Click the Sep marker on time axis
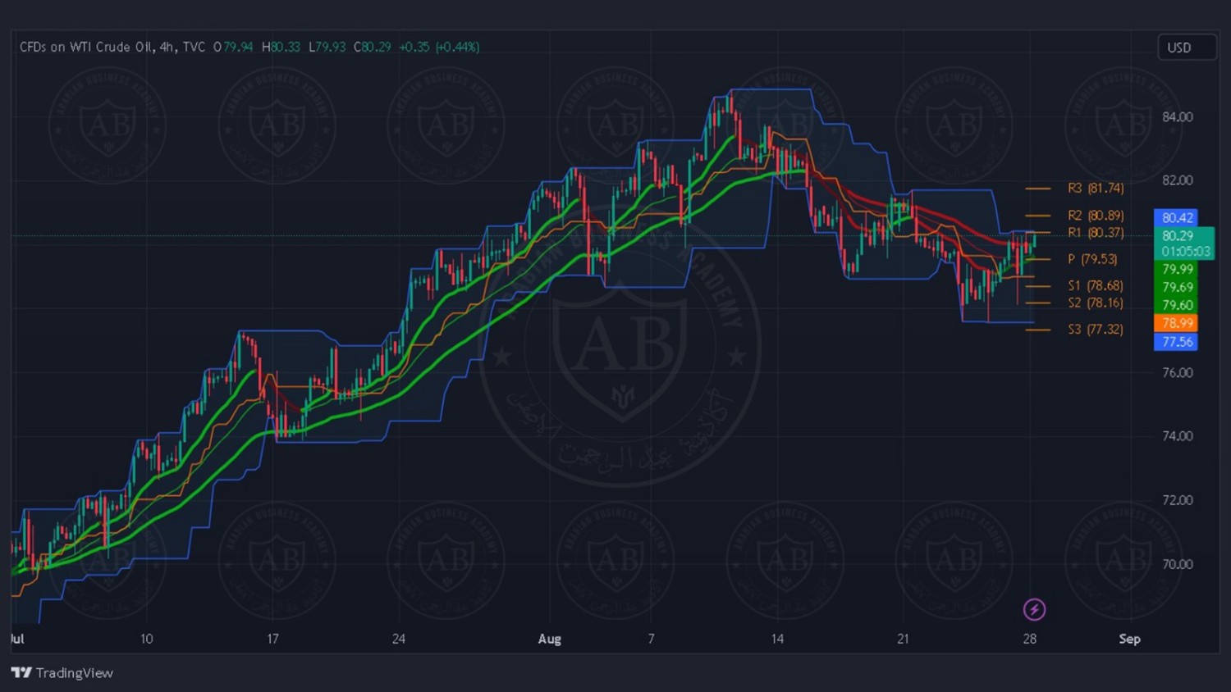The image size is (1231, 692). tap(1129, 640)
